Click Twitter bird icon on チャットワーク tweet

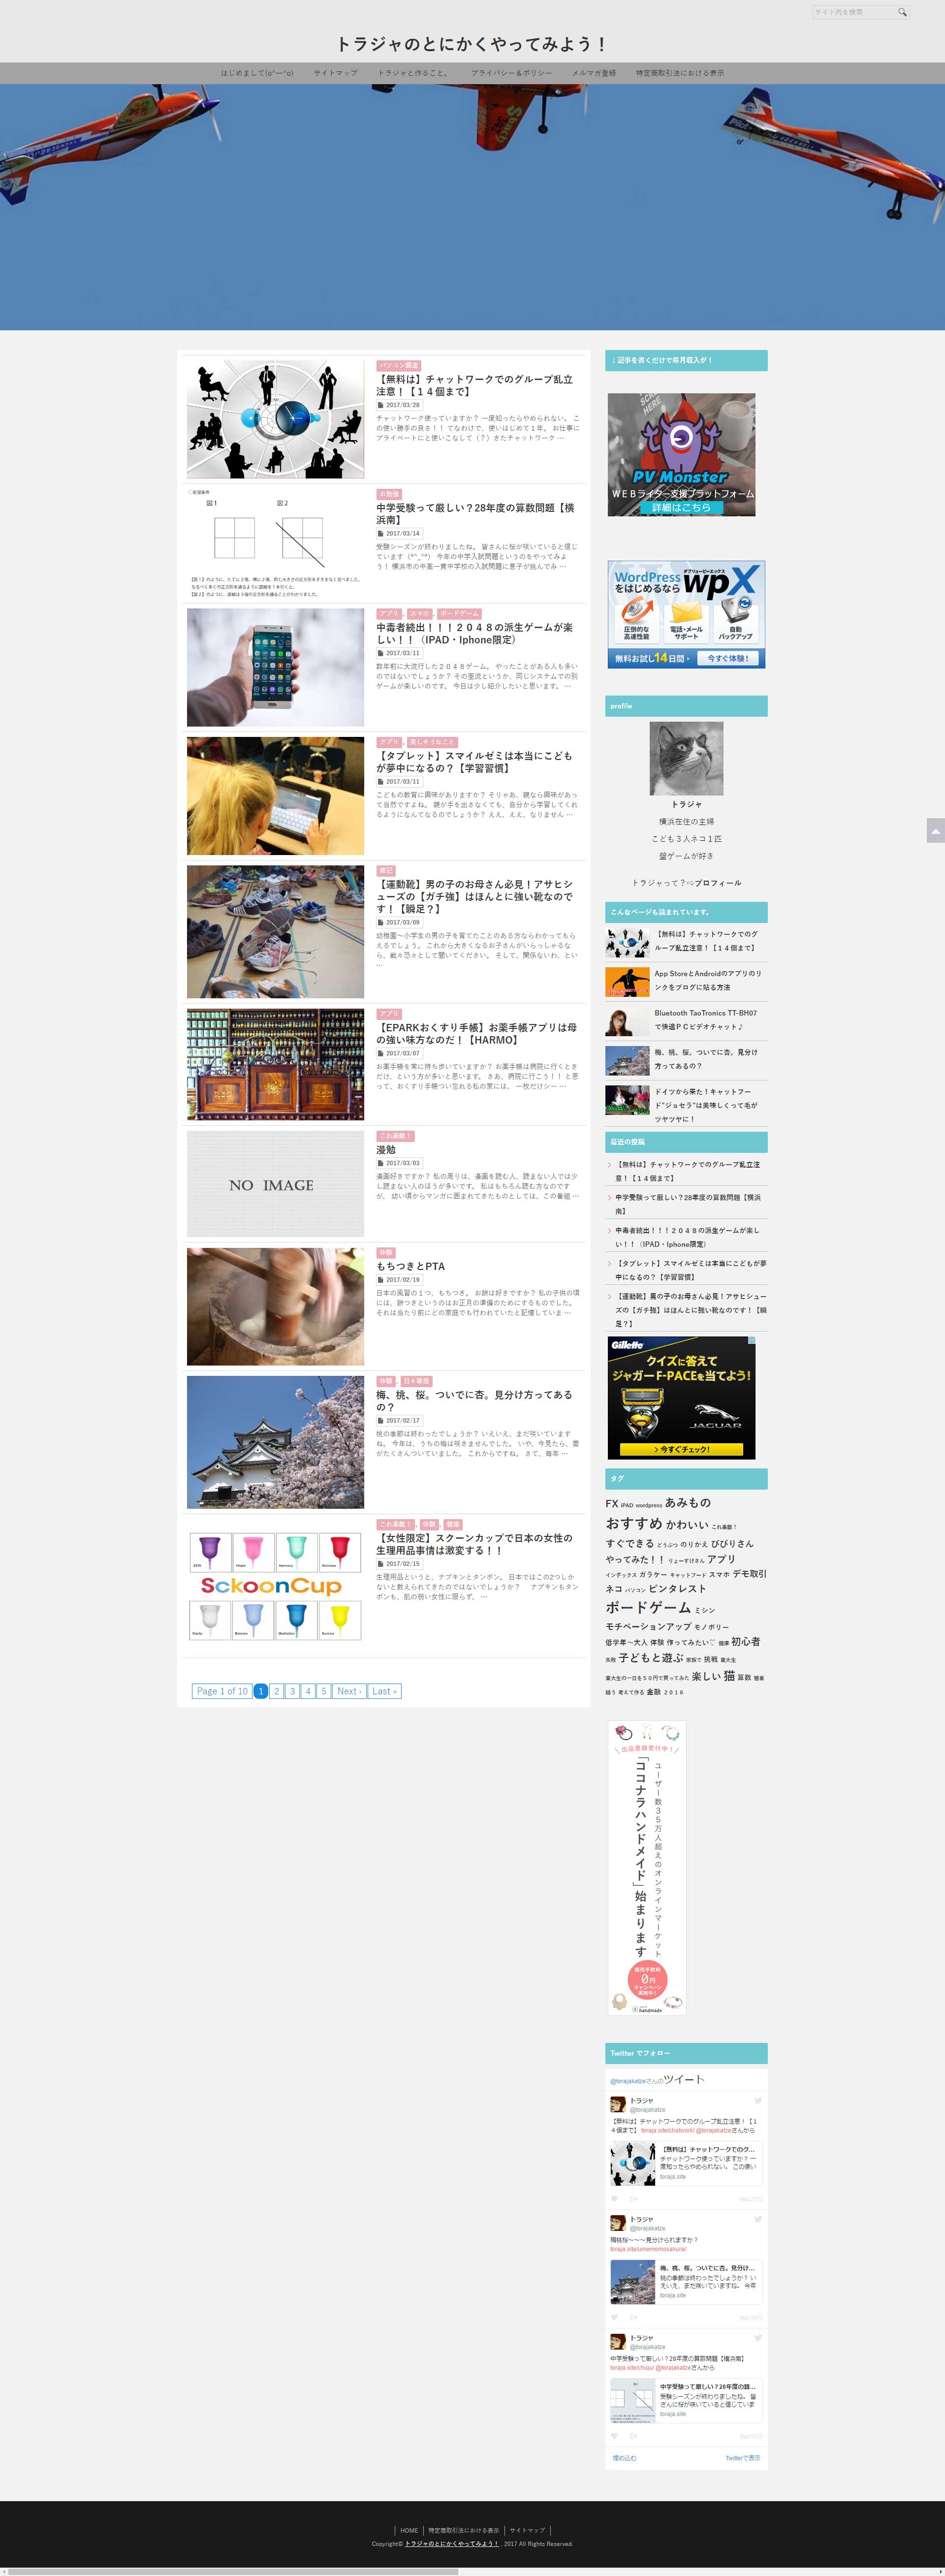pyautogui.click(x=758, y=2100)
